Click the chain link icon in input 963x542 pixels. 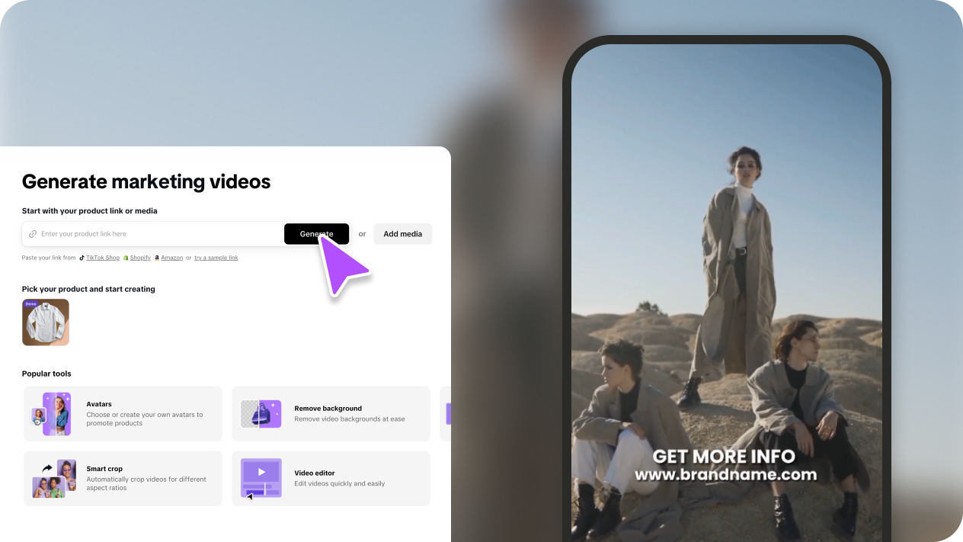coord(33,234)
